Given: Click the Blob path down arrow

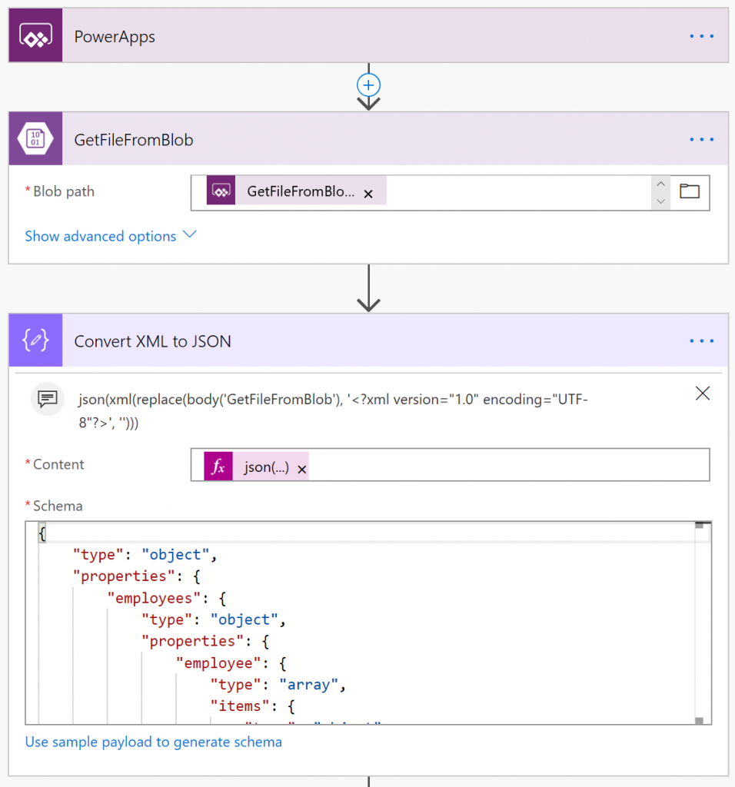Looking at the screenshot, I should click(x=660, y=201).
